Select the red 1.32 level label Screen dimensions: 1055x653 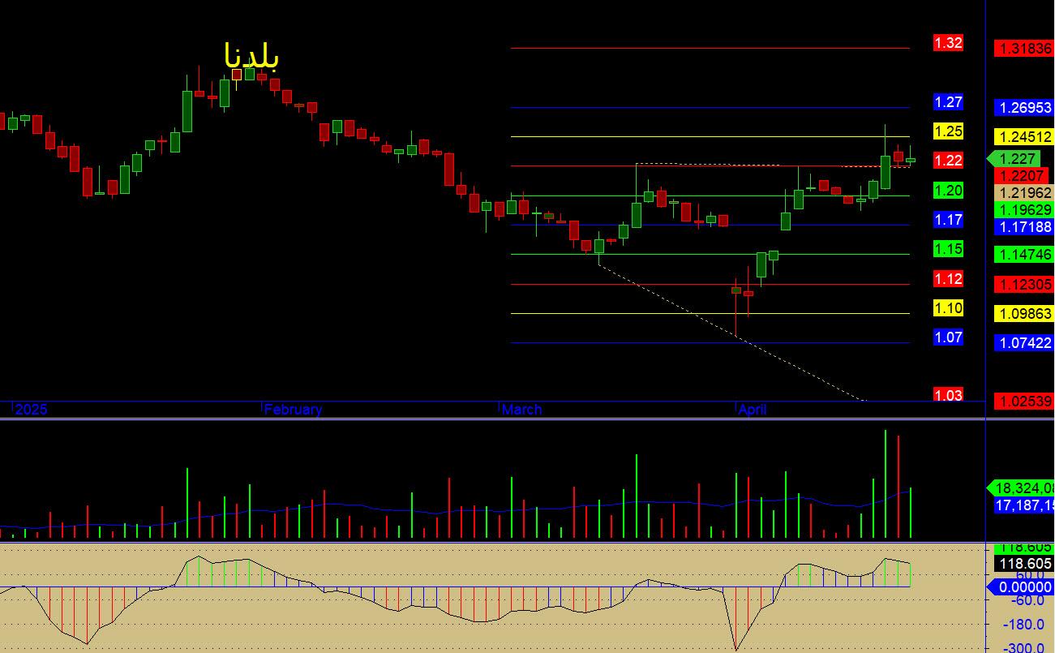(948, 43)
